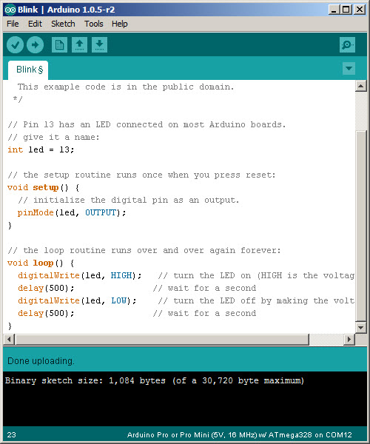Click the horizontal scrollbar right arrow

[x=349, y=339]
